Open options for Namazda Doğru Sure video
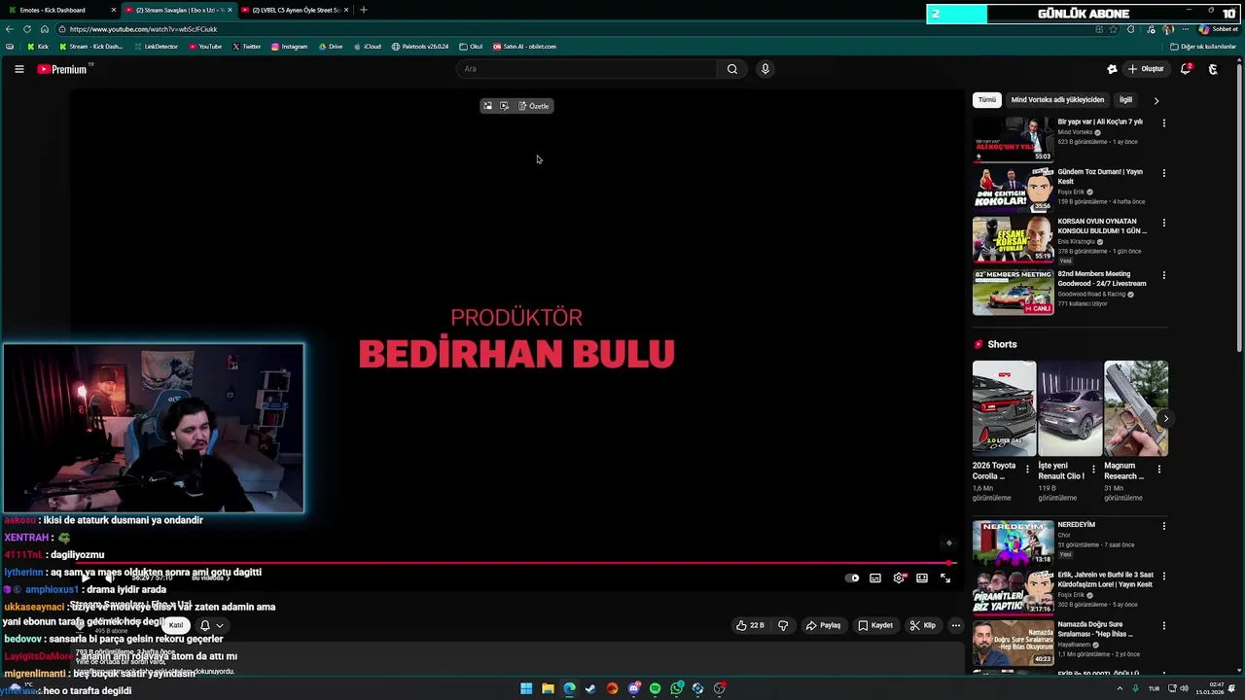 point(1164,625)
